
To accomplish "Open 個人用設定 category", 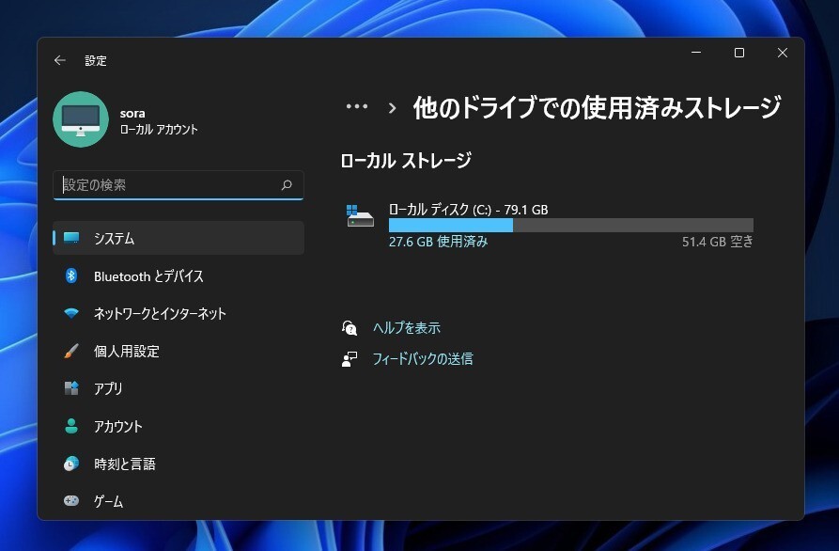I will (179, 352).
